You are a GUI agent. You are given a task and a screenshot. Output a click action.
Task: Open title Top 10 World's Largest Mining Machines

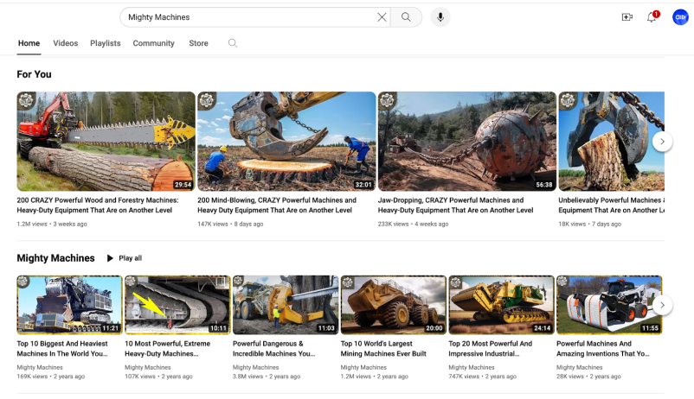tap(383, 349)
